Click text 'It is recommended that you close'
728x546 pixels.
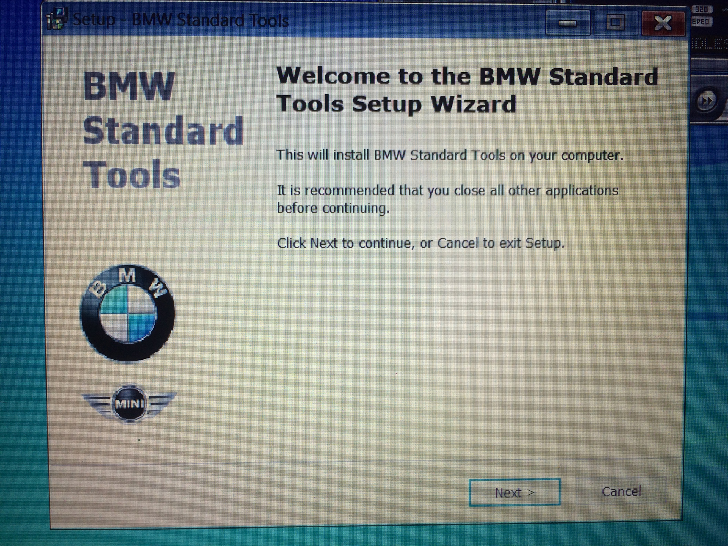[x=381, y=190]
